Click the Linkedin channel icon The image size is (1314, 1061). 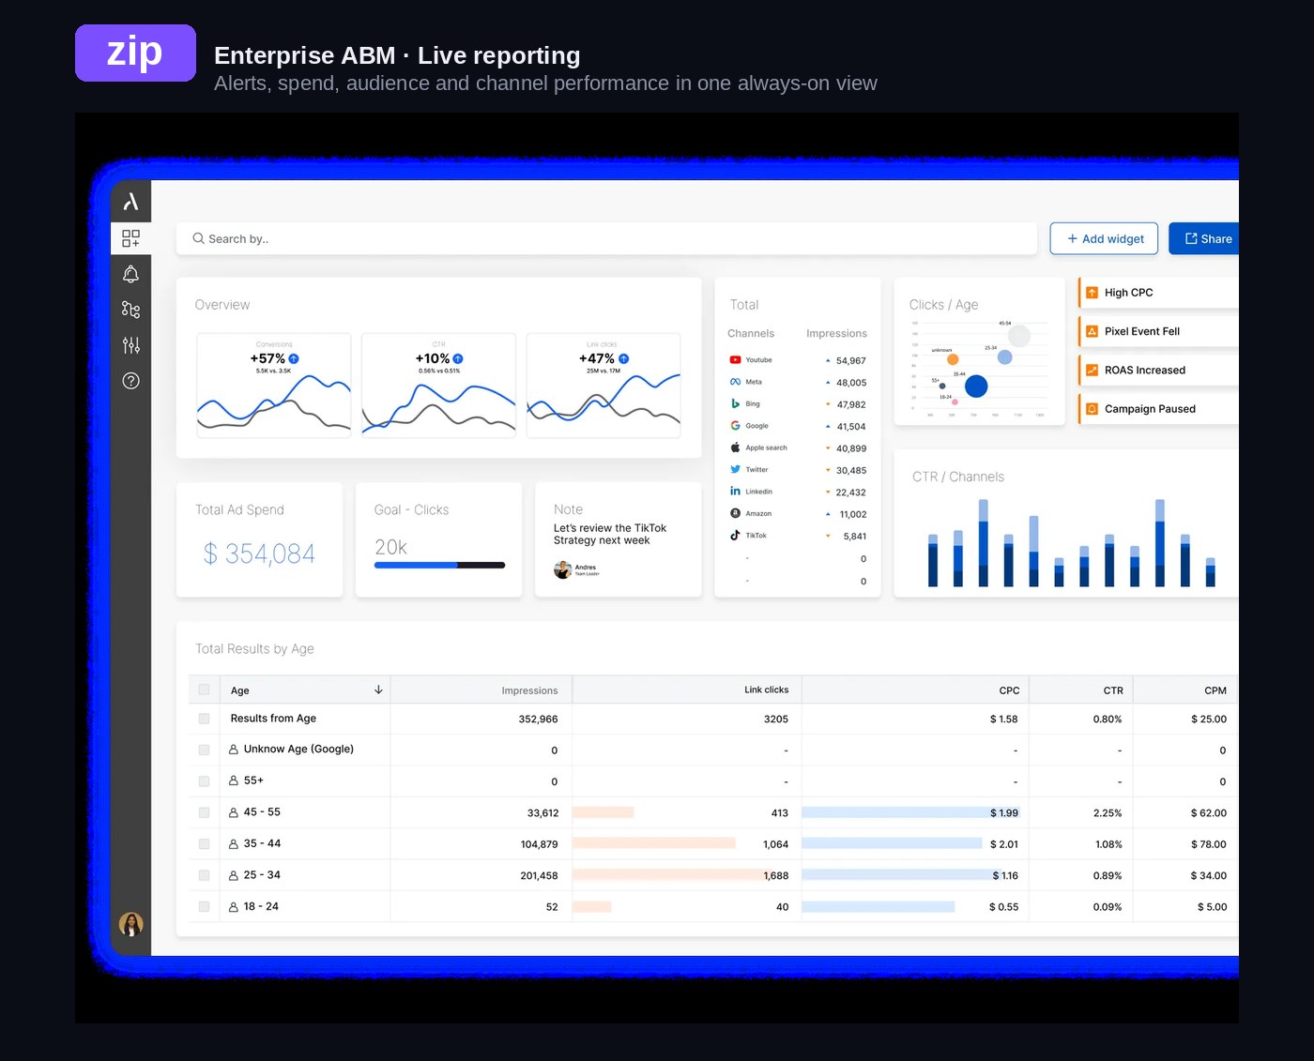point(735,492)
